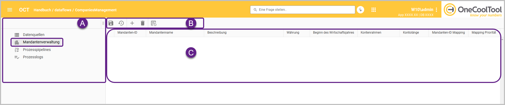Open Prozesspipelines in the sidebar
Image resolution: width=505 pixels, height=105 pixels.
[37, 50]
